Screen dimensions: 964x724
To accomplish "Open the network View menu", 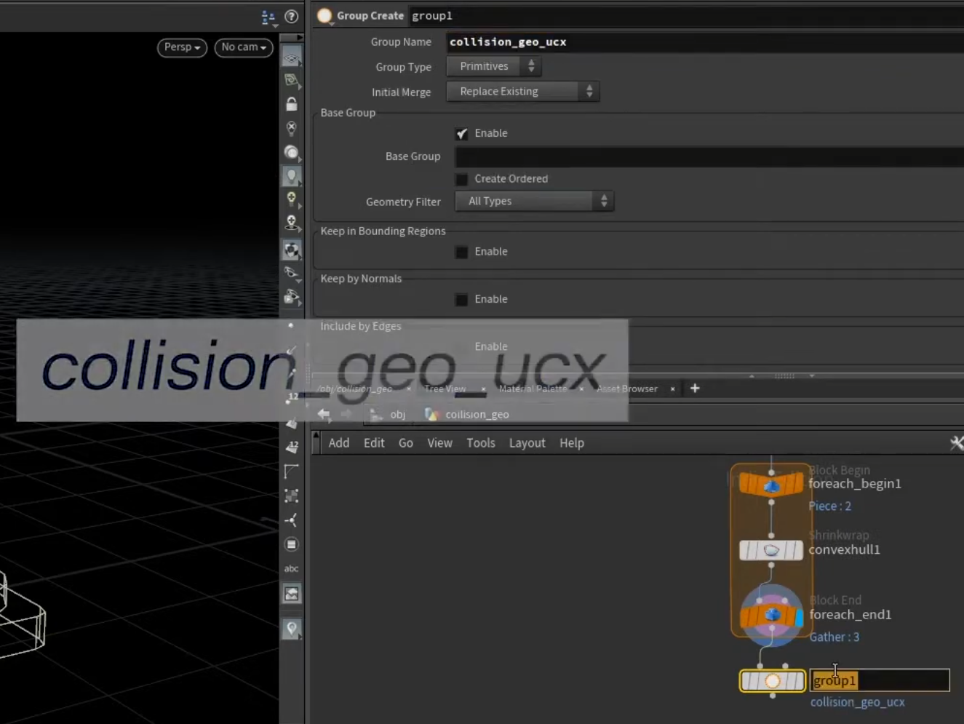I will (x=440, y=443).
